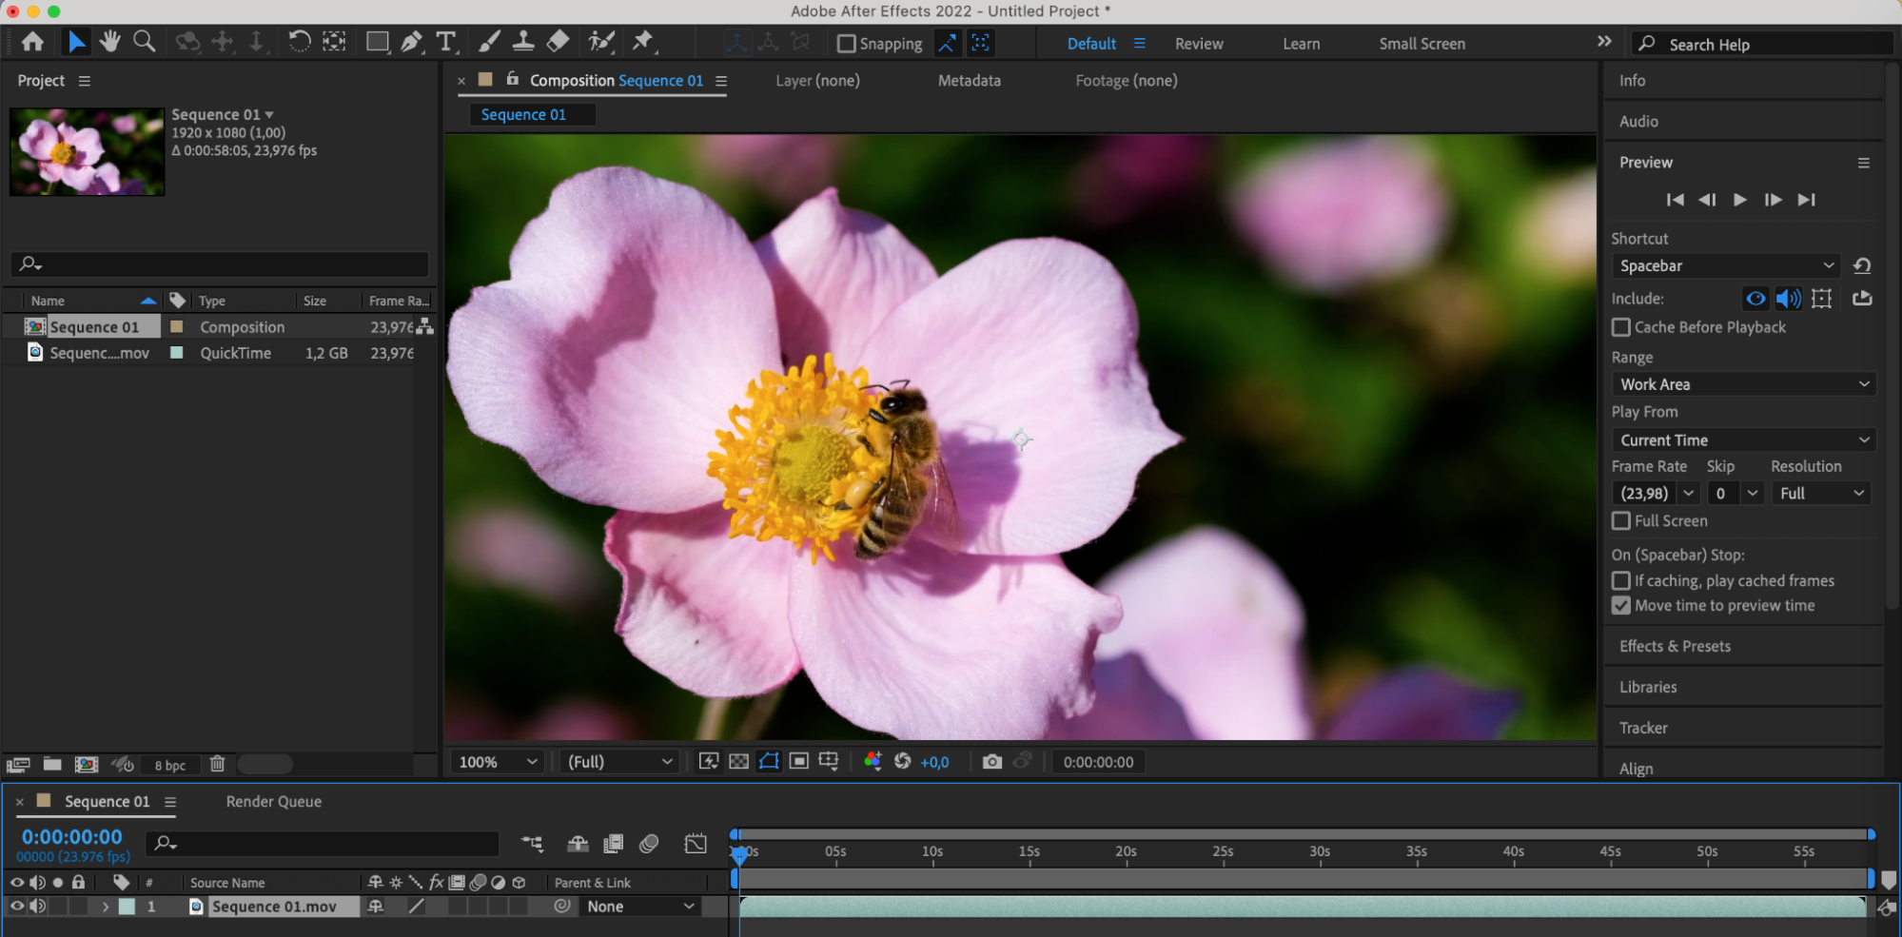Select the Eraser tool

coord(559,42)
